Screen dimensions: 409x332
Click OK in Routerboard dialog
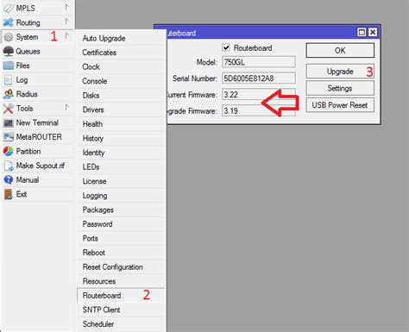(x=340, y=51)
